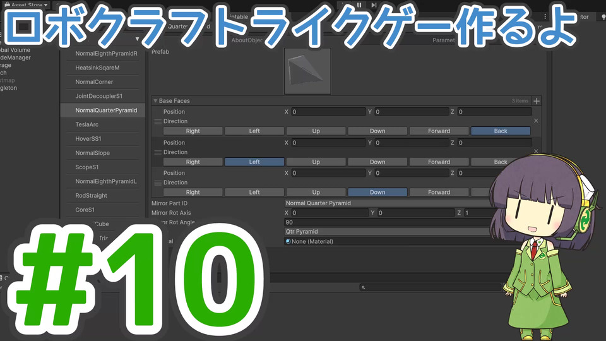Select Forward direction in first face

pos(439,131)
